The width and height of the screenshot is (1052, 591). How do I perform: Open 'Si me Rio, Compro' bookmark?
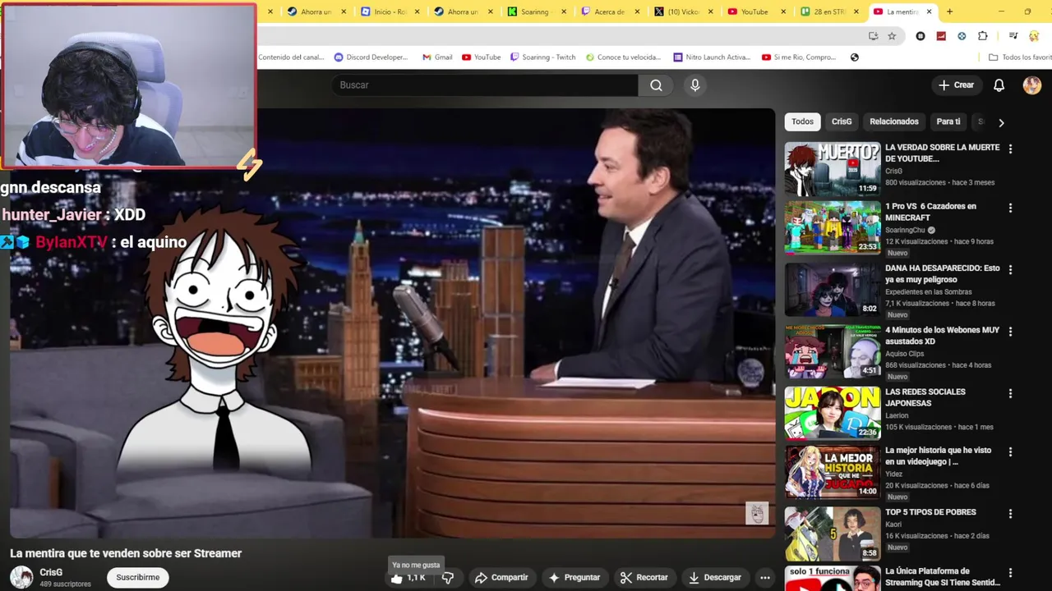point(799,57)
